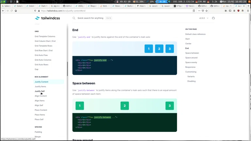This screenshot has width=251, height=141.
Task: Open Align Self docs
Action: (39, 105)
